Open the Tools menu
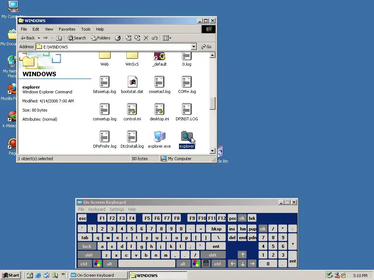The image size is (374, 280). click(x=85, y=29)
